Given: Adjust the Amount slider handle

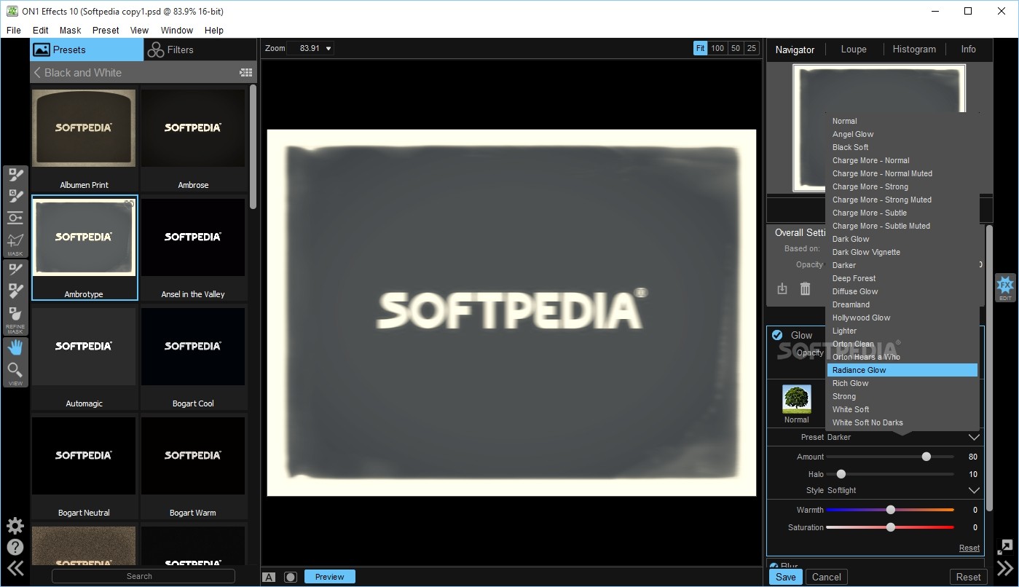Looking at the screenshot, I should click(x=926, y=457).
